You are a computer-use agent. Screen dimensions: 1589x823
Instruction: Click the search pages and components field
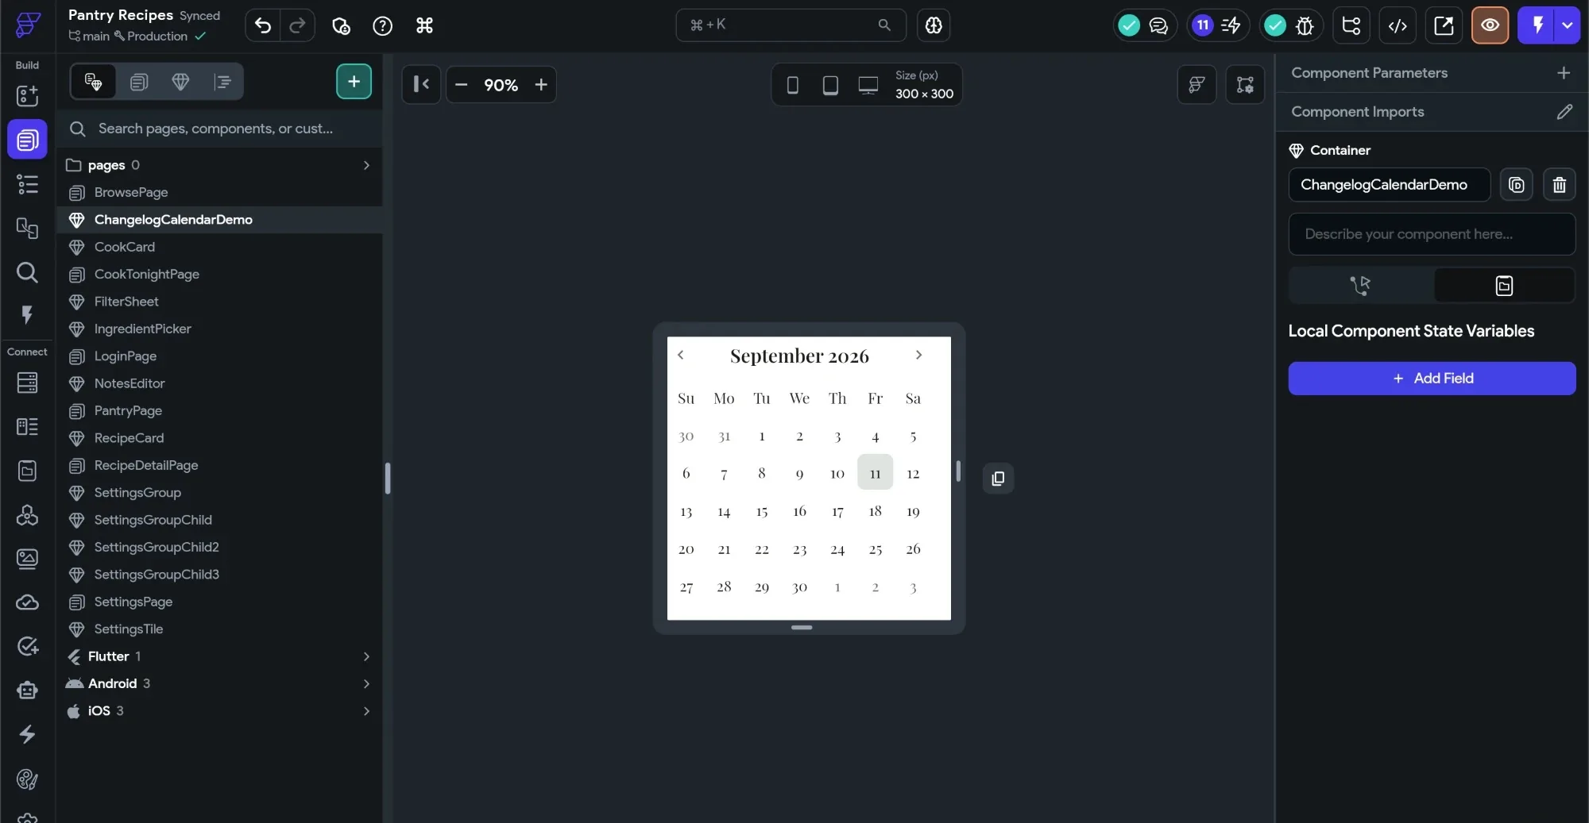coord(221,129)
